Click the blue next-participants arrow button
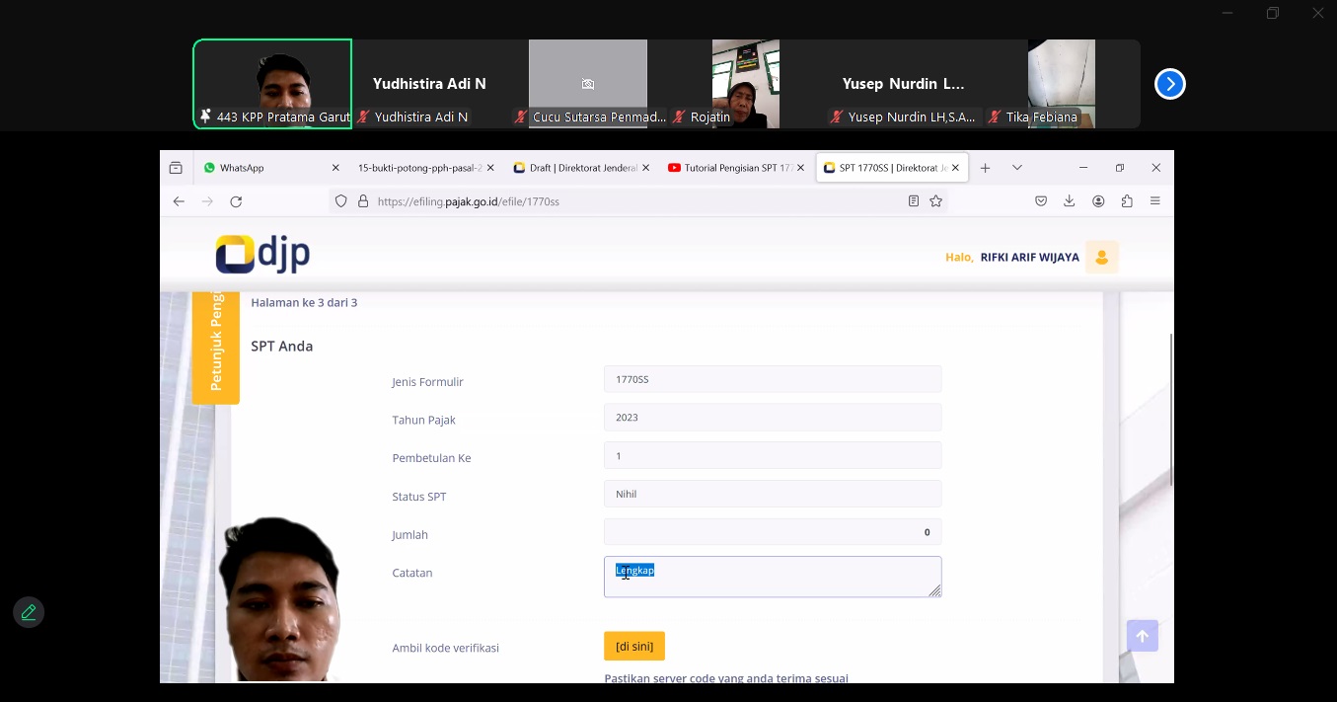1337x702 pixels. coord(1169,84)
